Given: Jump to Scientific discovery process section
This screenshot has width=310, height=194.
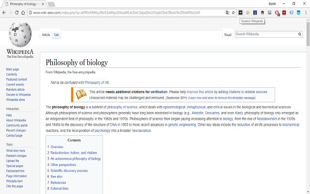Looking at the screenshot, I should click(69, 171).
